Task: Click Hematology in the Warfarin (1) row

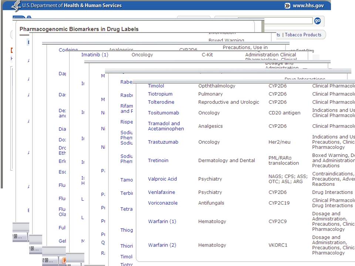Action: pos(212,221)
